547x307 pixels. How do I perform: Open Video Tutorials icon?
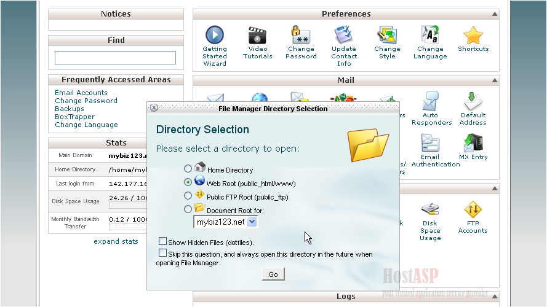tap(257, 35)
